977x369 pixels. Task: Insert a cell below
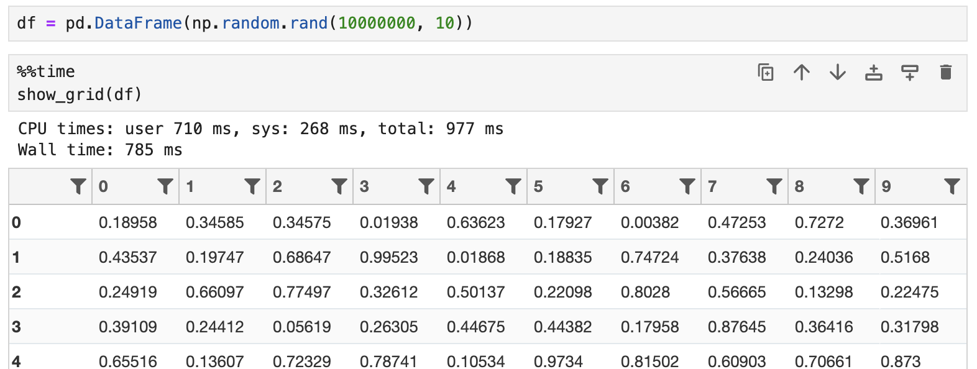tap(910, 73)
